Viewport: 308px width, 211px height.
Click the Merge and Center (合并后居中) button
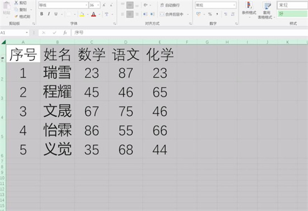(172, 14)
